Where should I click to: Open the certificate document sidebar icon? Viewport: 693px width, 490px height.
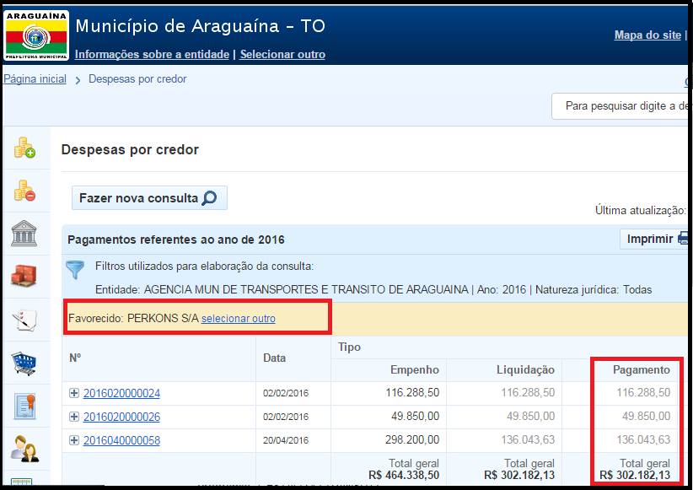pyautogui.click(x=24, y=407)
